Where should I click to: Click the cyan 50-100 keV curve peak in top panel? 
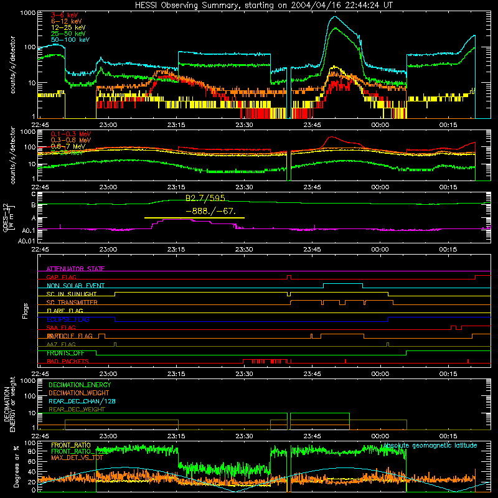(334, 17)
